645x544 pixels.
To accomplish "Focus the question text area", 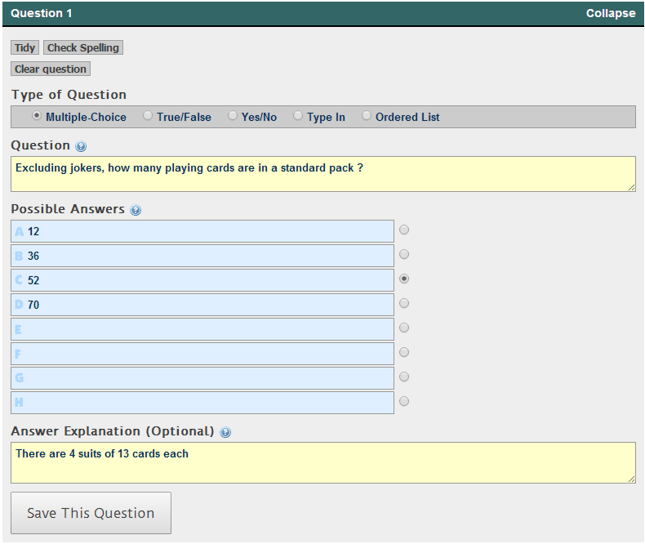I will coord(323,174).
